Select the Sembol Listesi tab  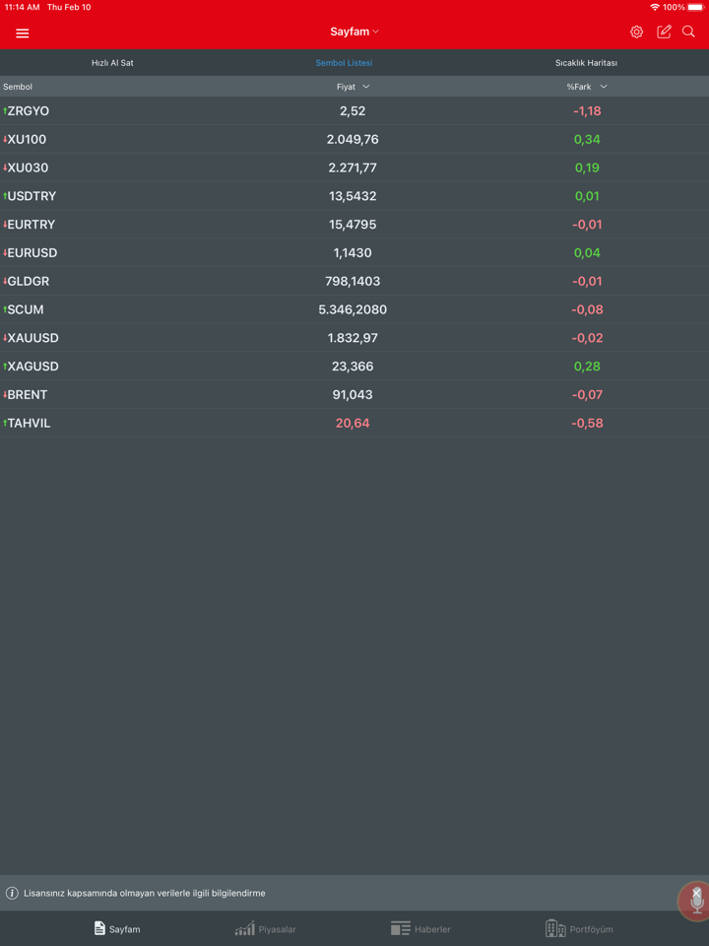click(344, 63)
